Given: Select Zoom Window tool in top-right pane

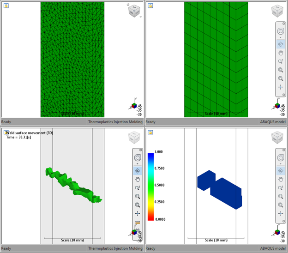Looking at the screenshot, I should click(281, 70).
